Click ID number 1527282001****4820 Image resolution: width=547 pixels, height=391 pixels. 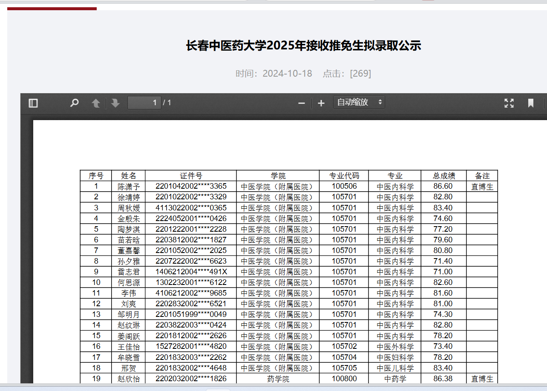pos(191,346)
